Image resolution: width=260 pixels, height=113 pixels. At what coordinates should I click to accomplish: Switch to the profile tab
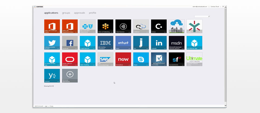[93, 13]
